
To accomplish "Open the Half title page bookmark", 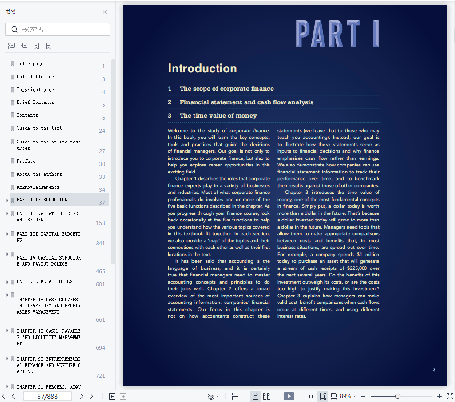I will [x=36, y=77].
